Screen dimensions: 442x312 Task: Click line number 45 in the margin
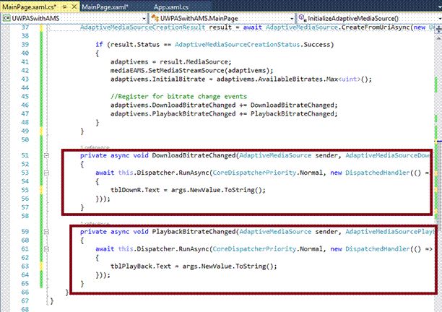tap(25, 96)
